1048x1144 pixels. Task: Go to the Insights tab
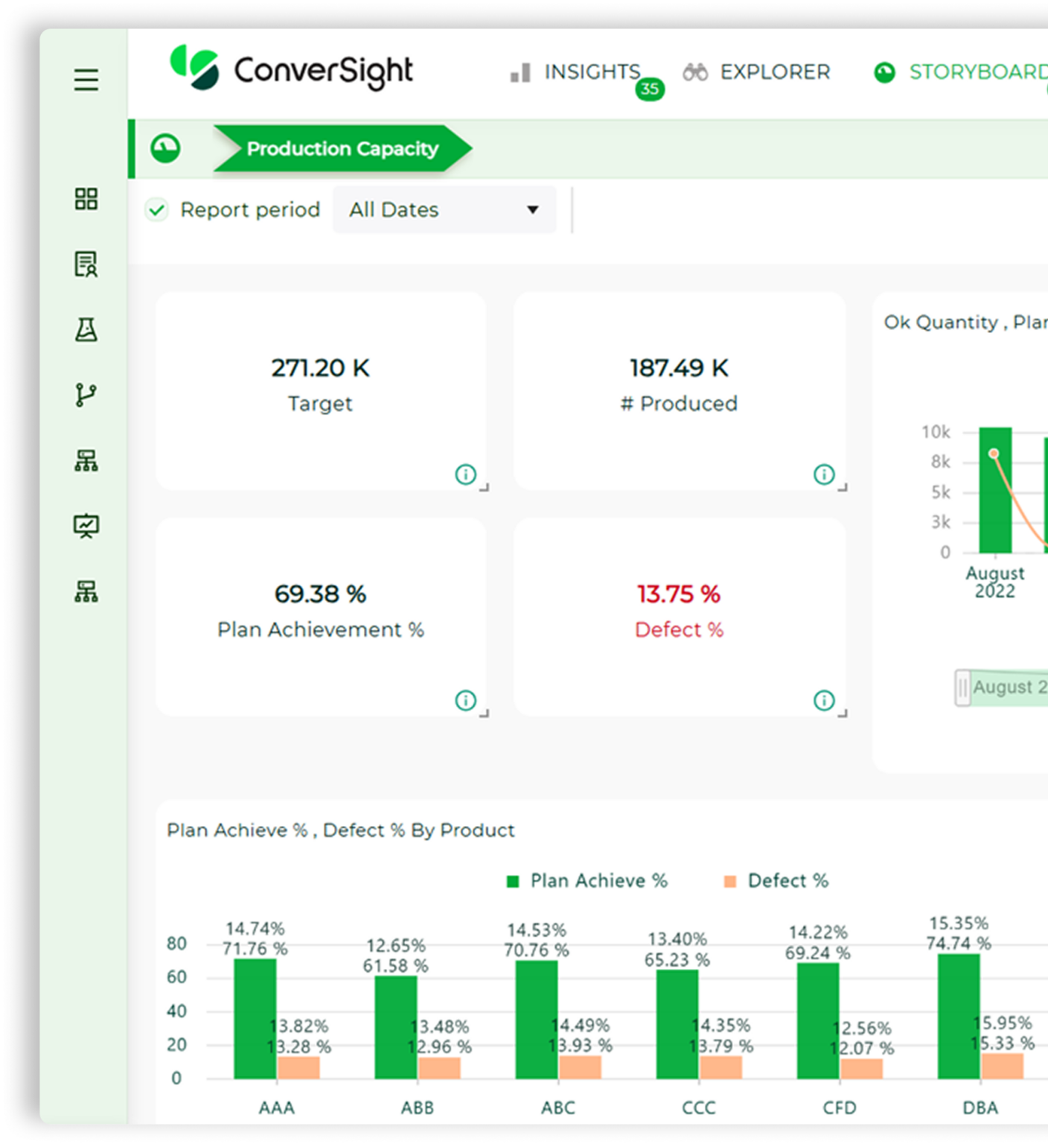click(x=575, y=72)
